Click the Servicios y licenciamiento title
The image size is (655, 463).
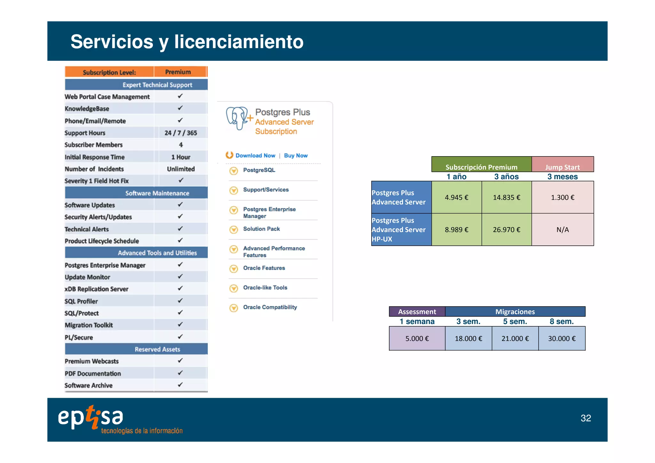tap(187, 42)
